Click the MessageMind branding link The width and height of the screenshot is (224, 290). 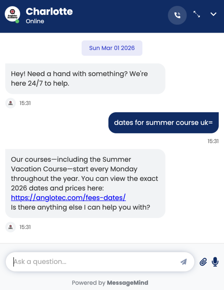click(127, 283)
